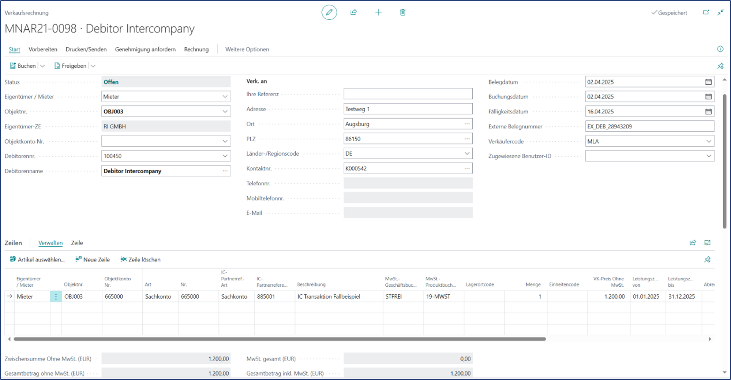Viewport: 731px width, 380px height.
Task: Open Drucken/Senden menu
Action: click(x=86, y=49)
